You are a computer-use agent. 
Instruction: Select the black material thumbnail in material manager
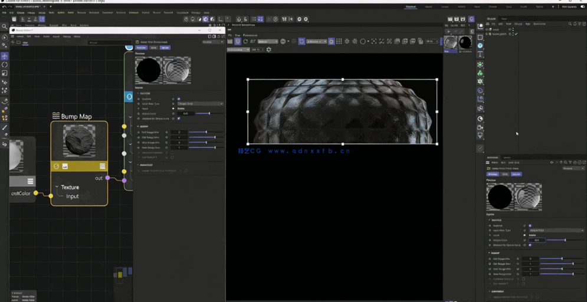(465, 42)
